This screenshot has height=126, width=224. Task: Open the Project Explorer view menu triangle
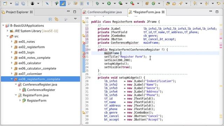pyautogui.click(x=75, y=19)
